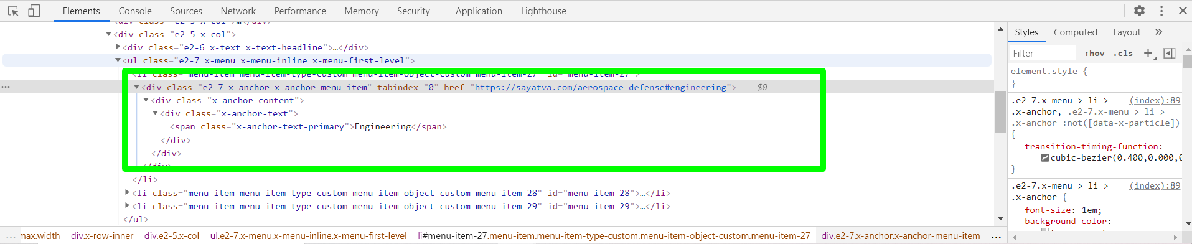Switch to the Network tab

[238, 11]
